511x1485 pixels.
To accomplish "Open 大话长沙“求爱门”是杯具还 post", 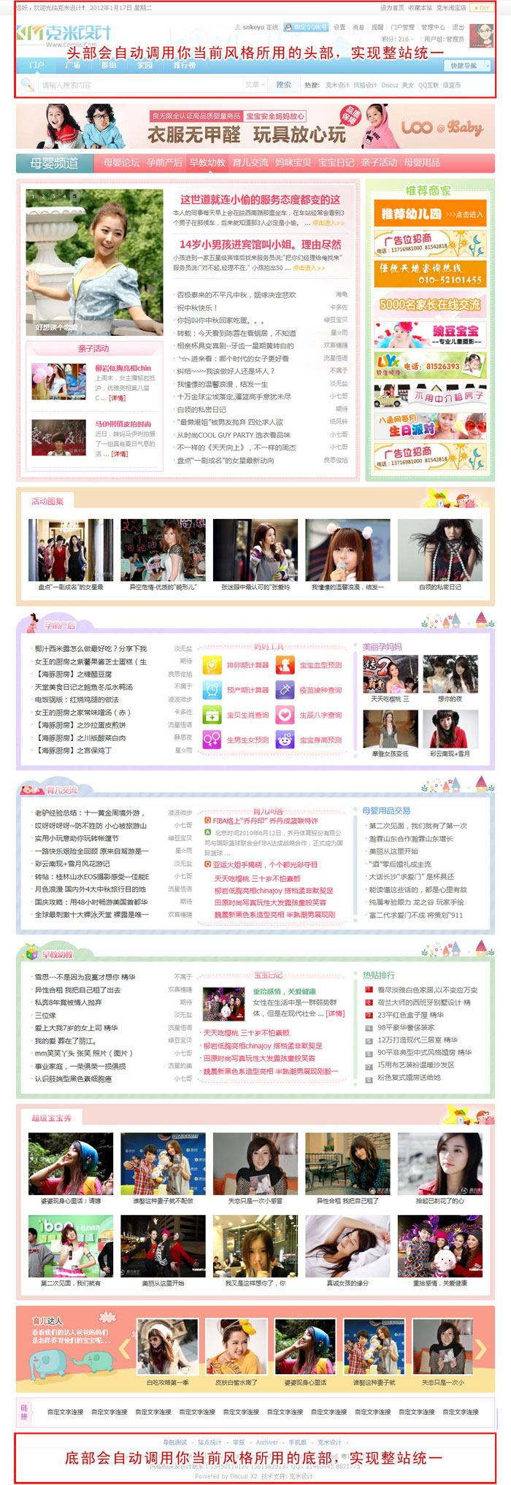I will pyautogui.click(x=411, y=876).
